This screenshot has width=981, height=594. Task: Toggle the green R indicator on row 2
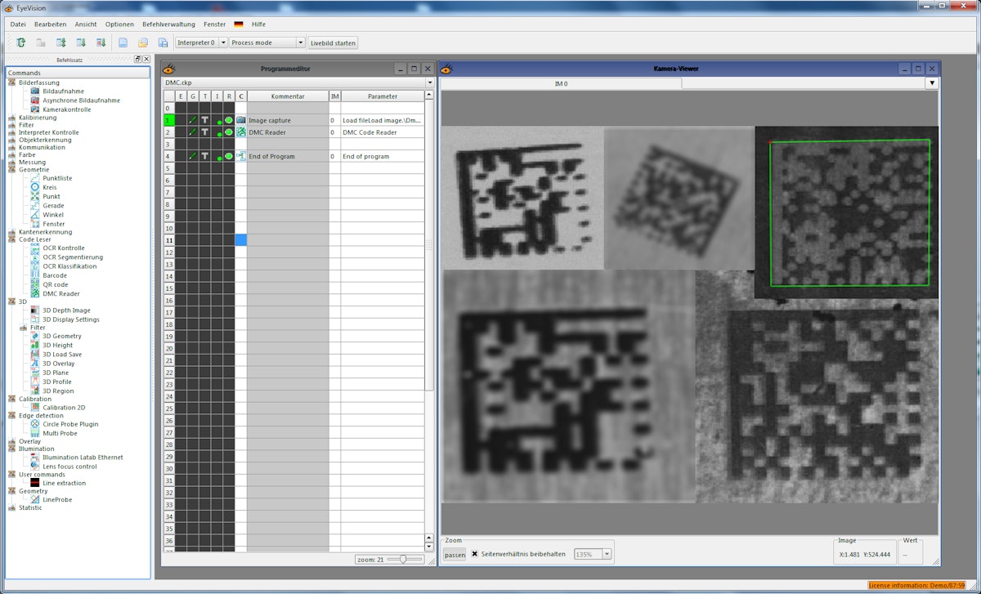(229, 132)
